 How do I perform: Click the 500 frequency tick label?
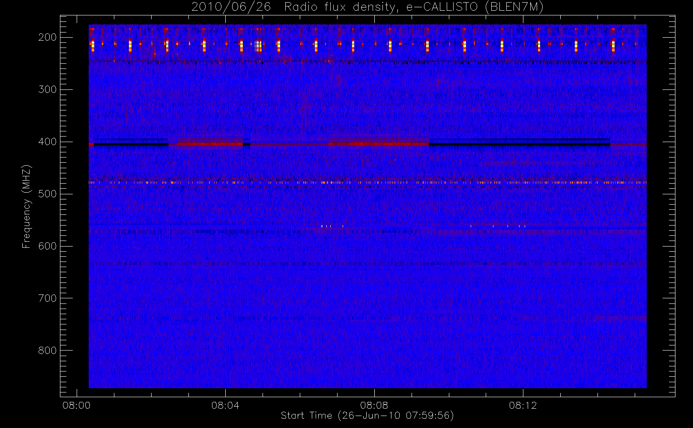48,194
